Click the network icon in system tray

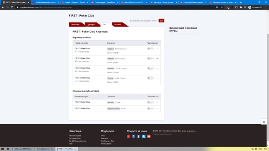pyautogui.click(x=253, y=149)
